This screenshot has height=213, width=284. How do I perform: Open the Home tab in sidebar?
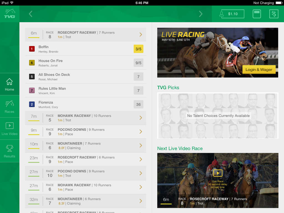pyautogui.click(x=9, y=84)
